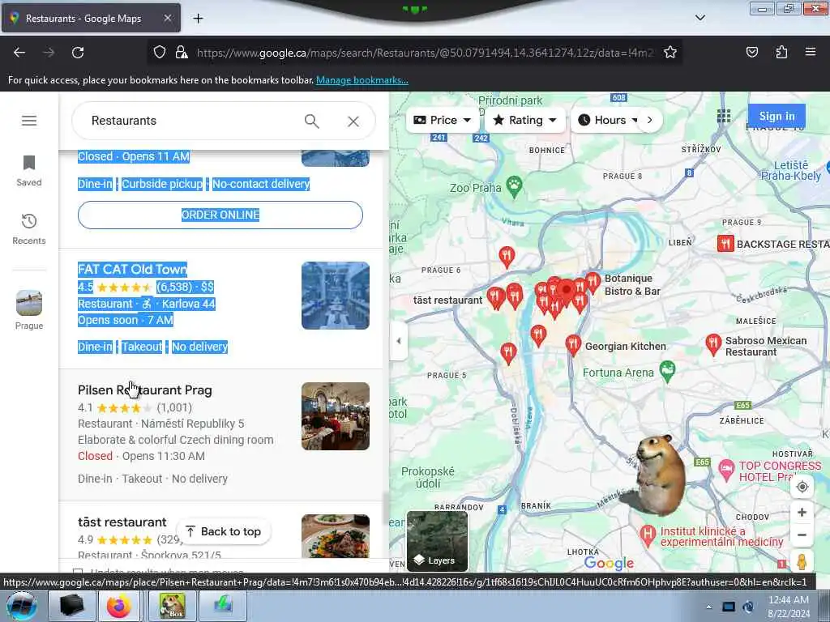Screen dimensions: 830x622
Task: Select the Street View pegman
Action: tap(802, 560)
